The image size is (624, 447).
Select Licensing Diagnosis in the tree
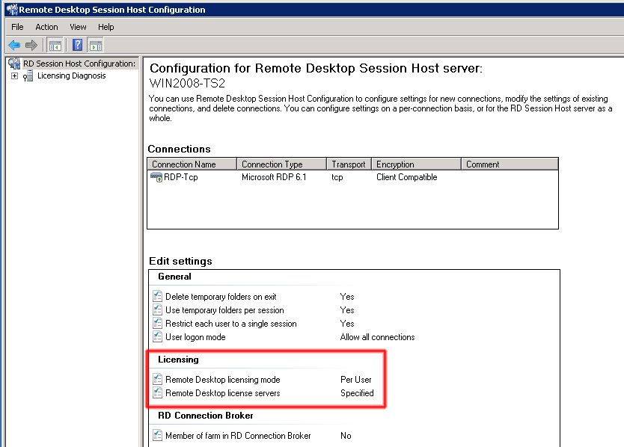point(72,75)
